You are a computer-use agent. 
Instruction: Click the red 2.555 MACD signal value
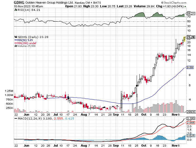pyautogui.click(x=59, y=118)
